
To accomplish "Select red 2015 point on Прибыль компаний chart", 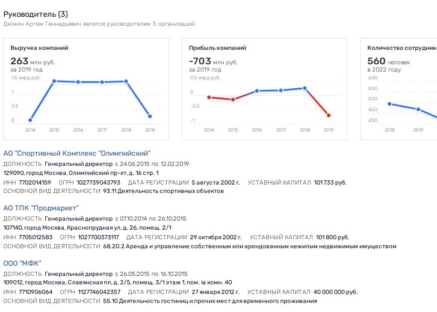I will tap(233, 99).
